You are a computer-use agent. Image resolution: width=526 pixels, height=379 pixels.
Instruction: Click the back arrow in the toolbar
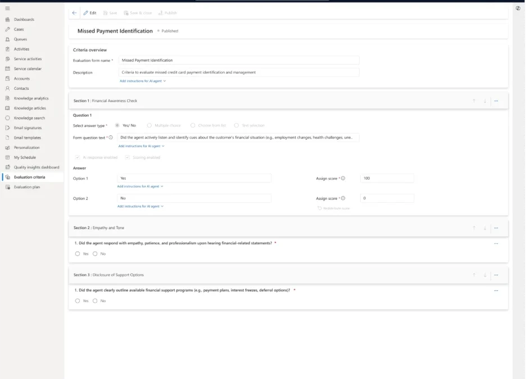(75, 13)
